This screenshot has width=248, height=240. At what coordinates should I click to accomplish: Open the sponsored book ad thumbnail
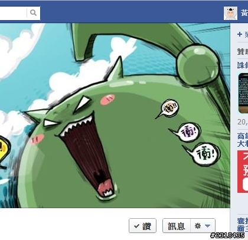pyautogui.click(x=243, y=93)
